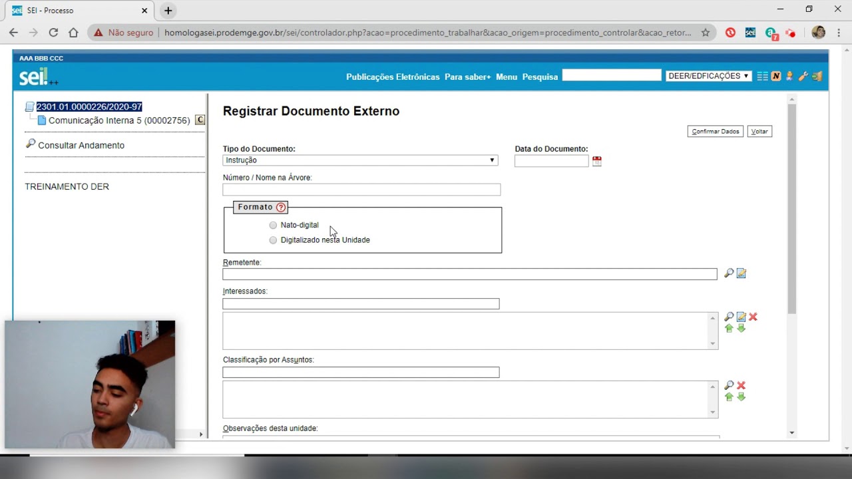Move selected Interessado down with green arrow
The height and width of the screenshot is (479, 852).
tap(741, 329)
